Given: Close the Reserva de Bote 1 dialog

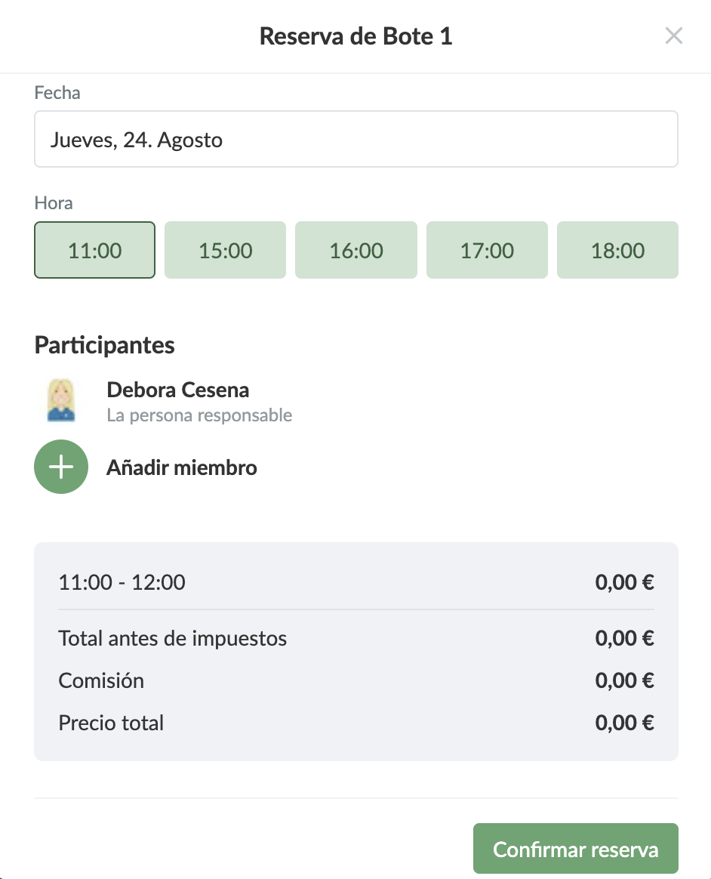Looking at the screenshot, I should coord(673,35).
